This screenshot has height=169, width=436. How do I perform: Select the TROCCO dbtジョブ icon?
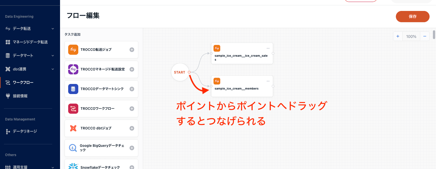coord(73,128)
